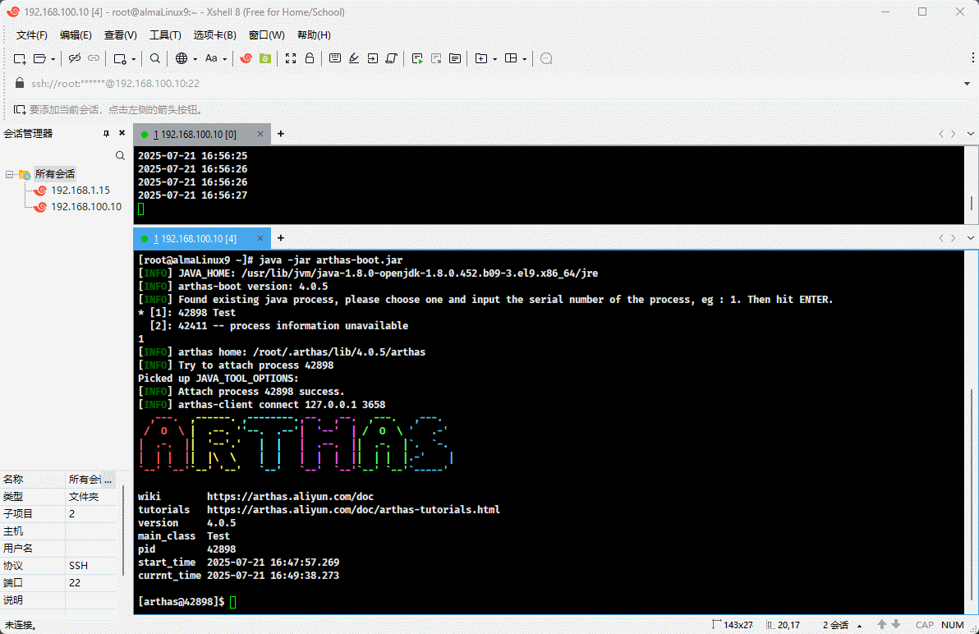Collapse the 所有会话 tree node
The height and width of the screenshot is (634, 979).
click(x=9, y=174)
